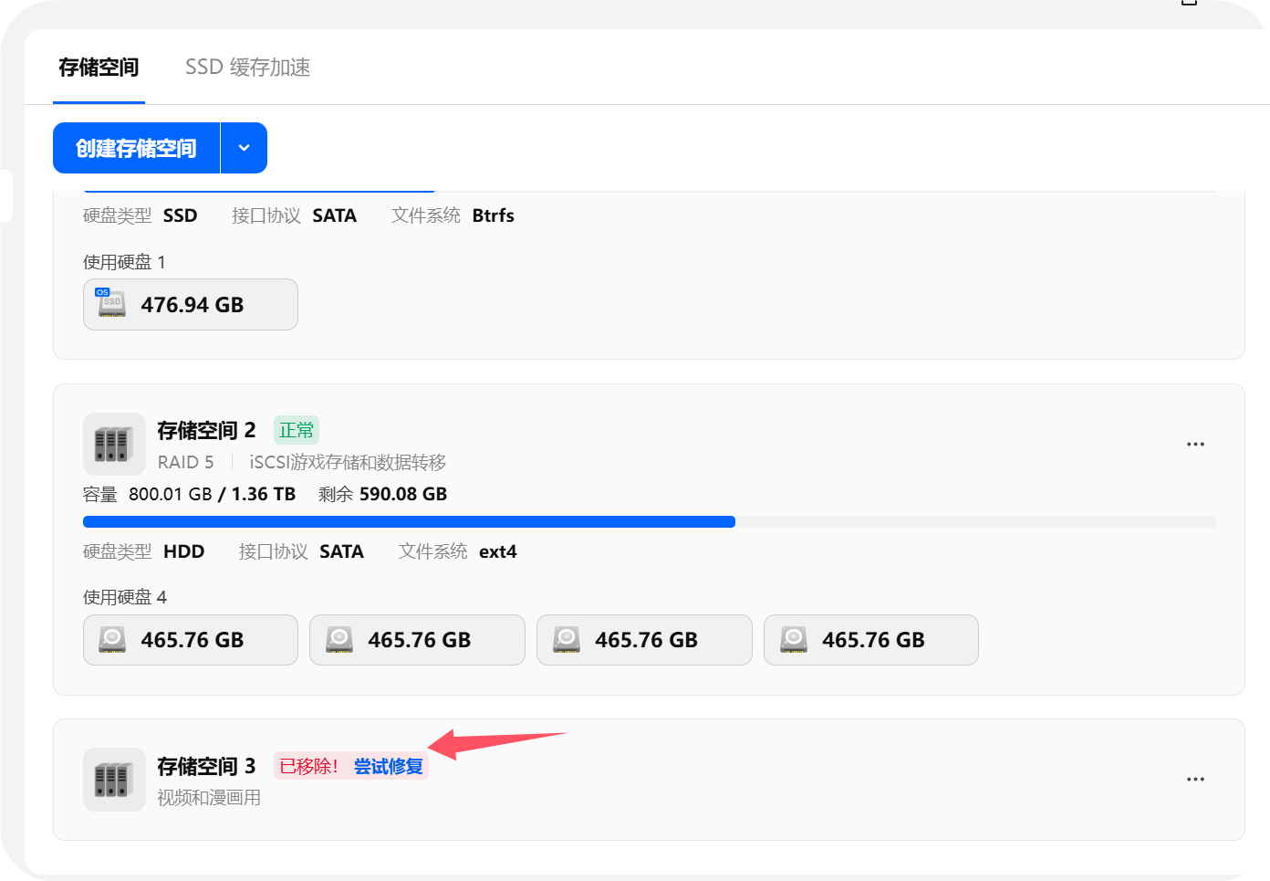Screen dimensions: 1270x881
Task: Click the 存储空间 2 capacity usage bar
Action: pyautogui.click(x=650, y=522)
